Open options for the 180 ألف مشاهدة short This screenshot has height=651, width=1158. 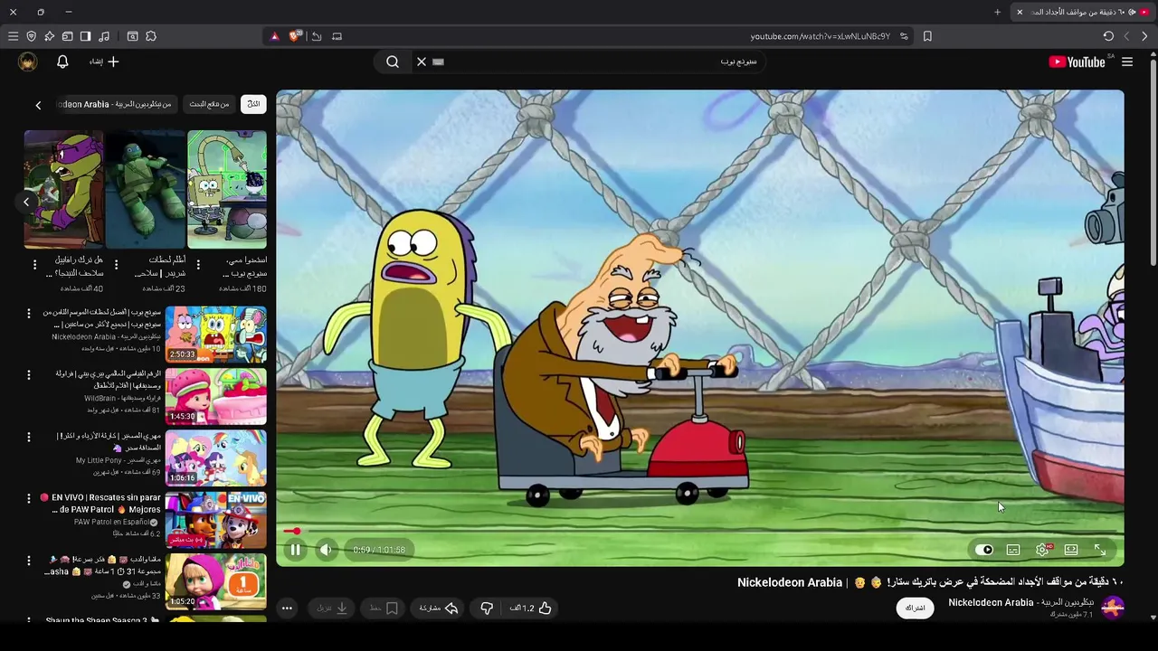(x=197, y=265)
